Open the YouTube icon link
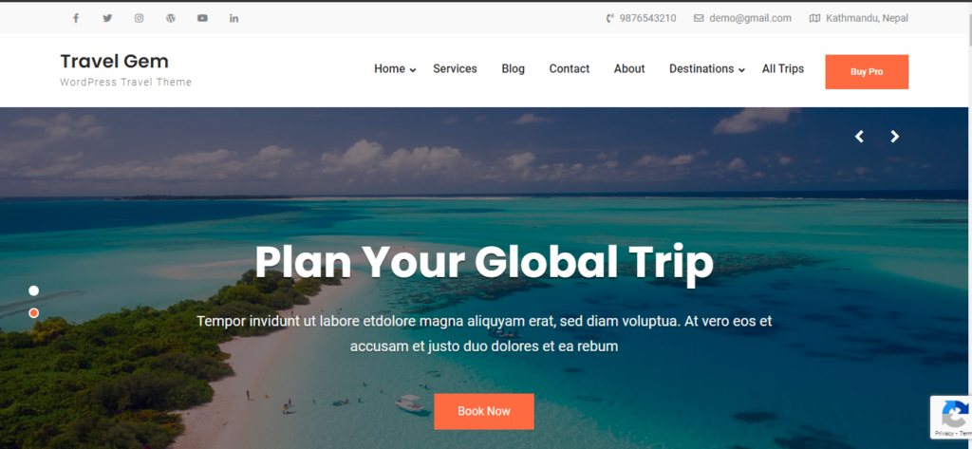Screen dimensions: 972x449 [x=202, y=18]
